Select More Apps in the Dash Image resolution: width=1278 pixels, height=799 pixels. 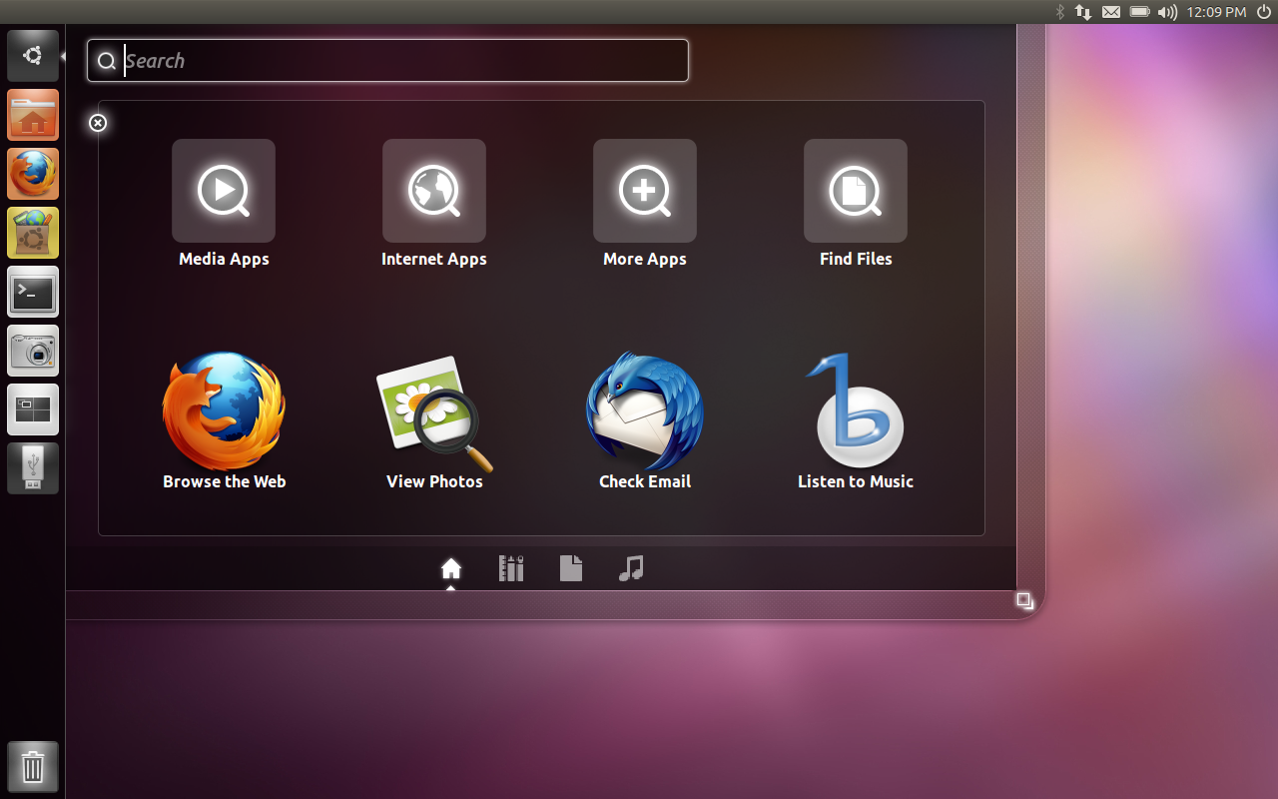[644, 191]
